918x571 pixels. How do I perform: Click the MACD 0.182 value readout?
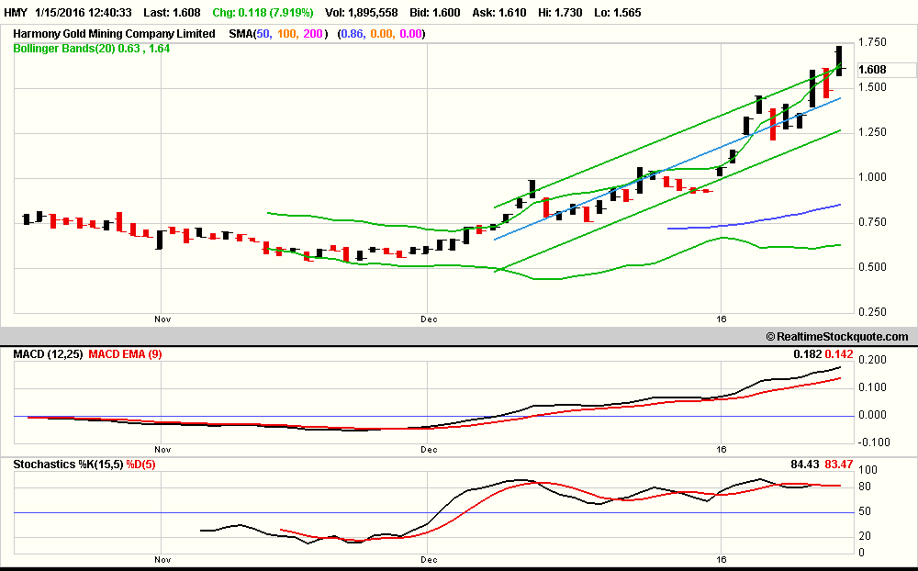pyautogui.click(x=807, y=354)
